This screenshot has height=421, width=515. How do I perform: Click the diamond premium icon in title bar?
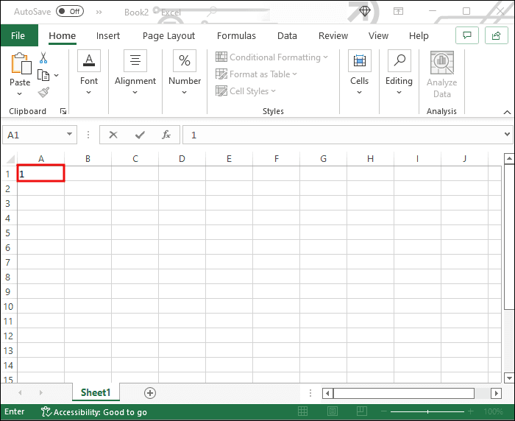(x=365, y=12)
